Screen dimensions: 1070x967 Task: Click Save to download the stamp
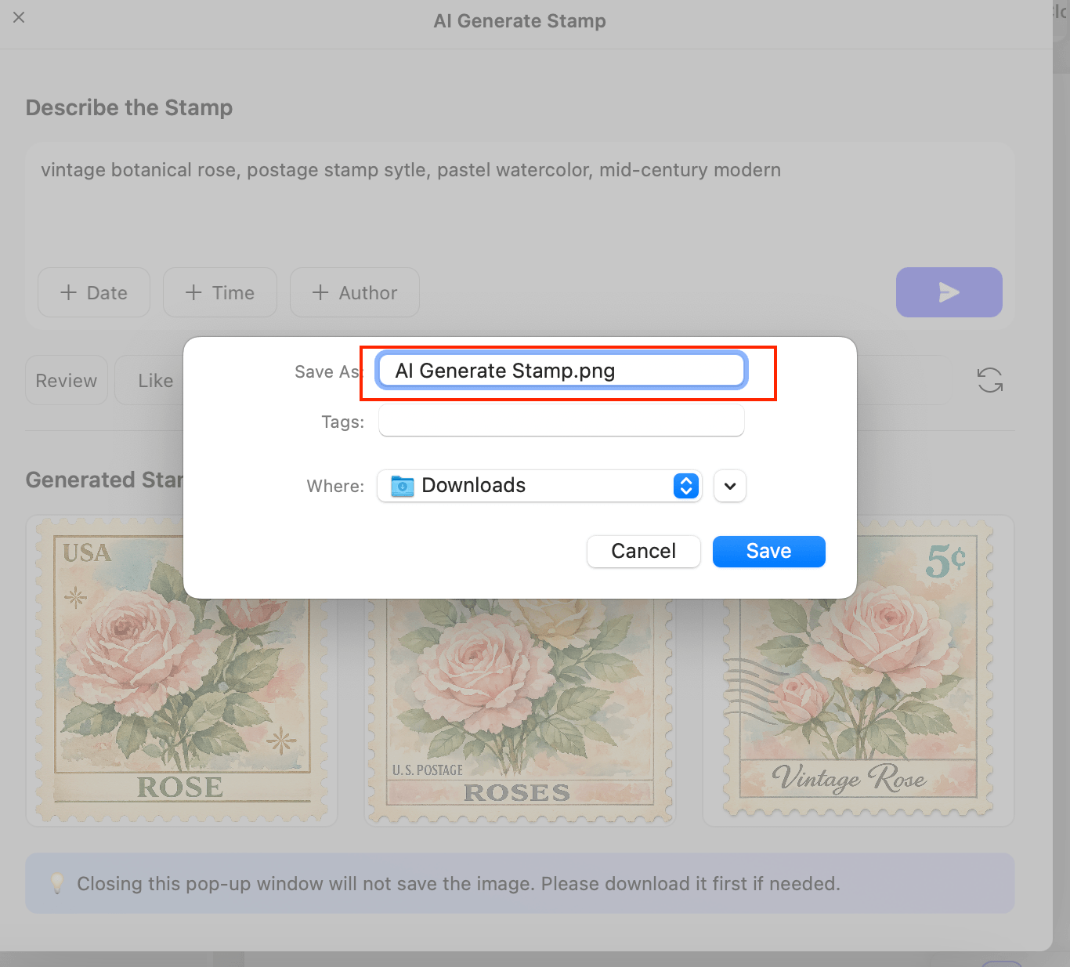769,551
